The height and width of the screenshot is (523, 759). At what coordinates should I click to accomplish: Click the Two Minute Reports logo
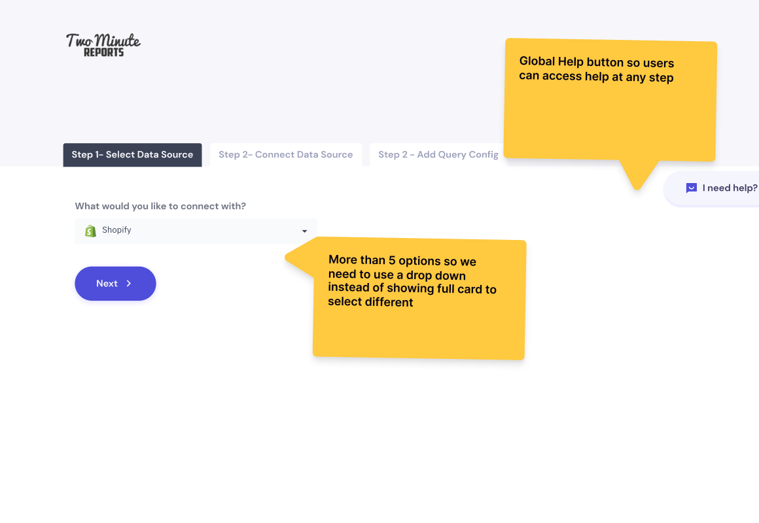[103, 45]
